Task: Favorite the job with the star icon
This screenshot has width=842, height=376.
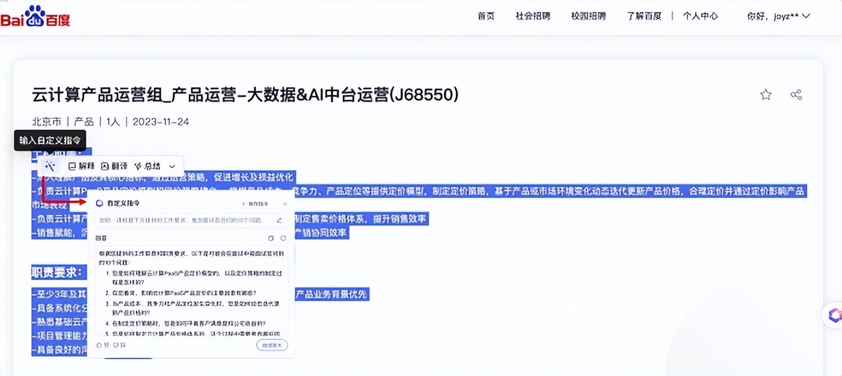Action: tap(766, 95)
